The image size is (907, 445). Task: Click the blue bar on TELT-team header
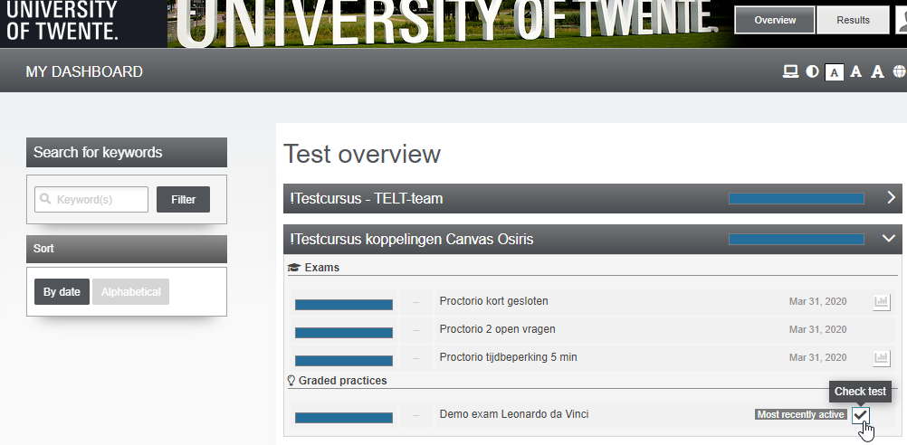tap(797, 199)
